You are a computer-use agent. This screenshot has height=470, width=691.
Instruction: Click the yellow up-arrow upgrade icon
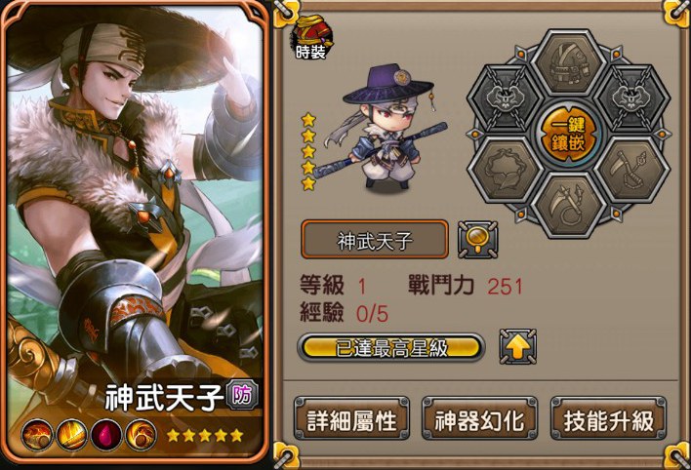(518, 347)
